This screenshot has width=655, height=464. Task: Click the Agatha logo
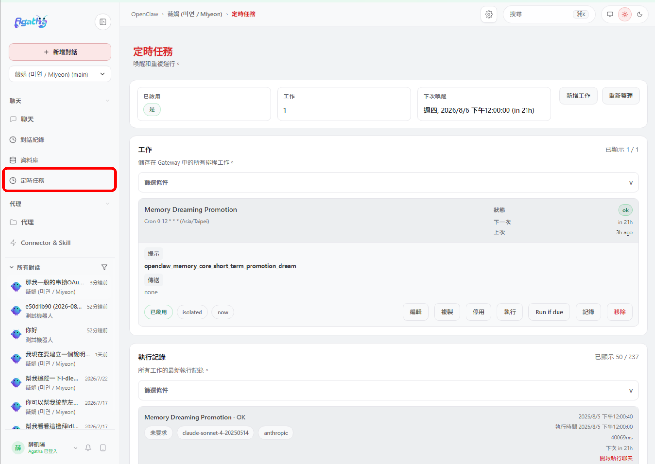click(x=31, y=22)
